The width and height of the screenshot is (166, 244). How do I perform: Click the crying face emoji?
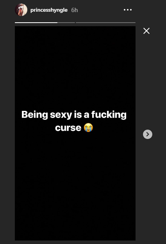[x=88, y=127]
